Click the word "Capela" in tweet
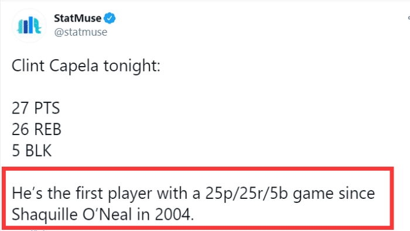The width and height of the screenshot is (410, 231). point(74,66)
